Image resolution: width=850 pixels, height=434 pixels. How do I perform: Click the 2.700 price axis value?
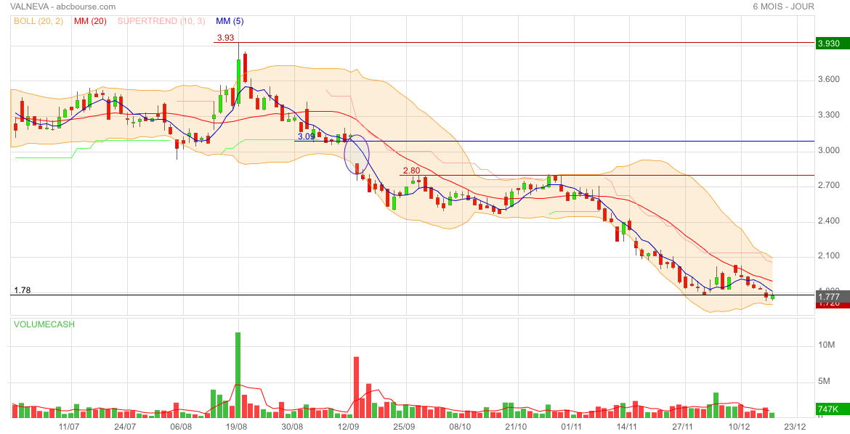click(829, 185)
